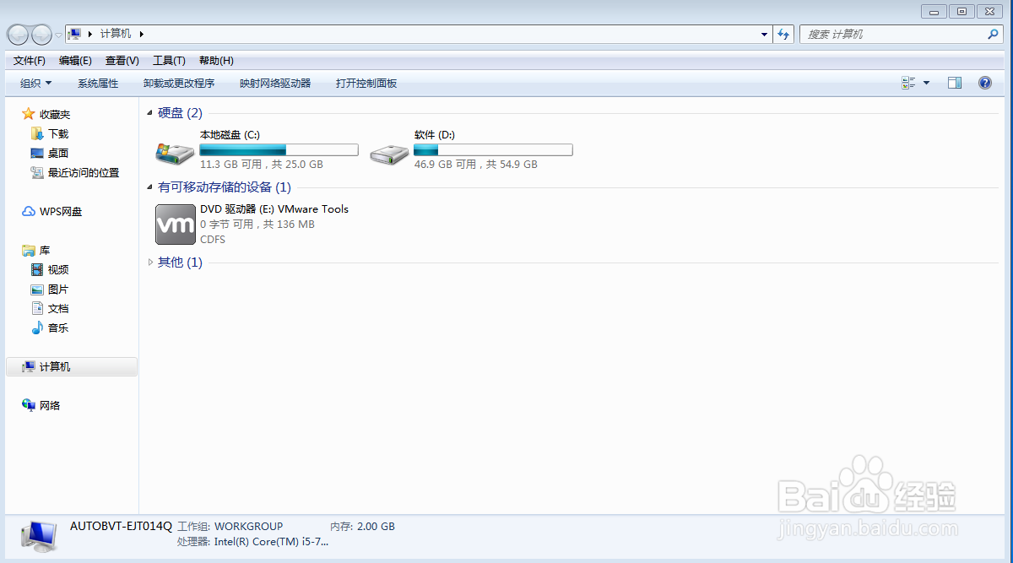Click the Forward navigation arrow
Viewport: 1013px width, 563px height.
coord(41,35)
